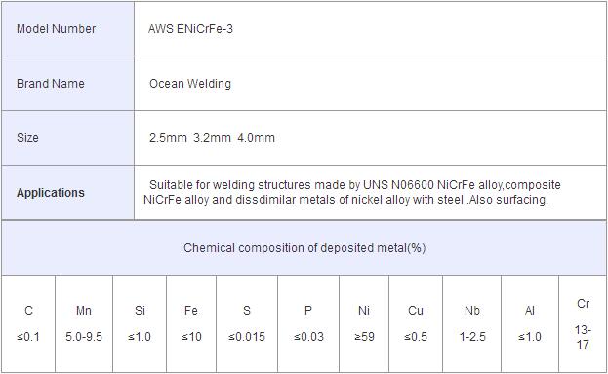Click the Cu ≤0.5 copper cell

click(416, 323)
